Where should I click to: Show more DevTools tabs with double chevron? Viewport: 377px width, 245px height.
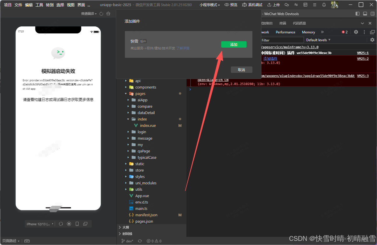[x=322, y=32]
